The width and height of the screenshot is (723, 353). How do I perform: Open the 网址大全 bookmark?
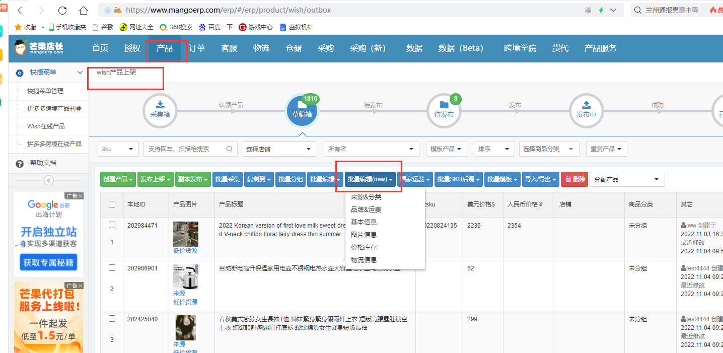pos(136,27)
